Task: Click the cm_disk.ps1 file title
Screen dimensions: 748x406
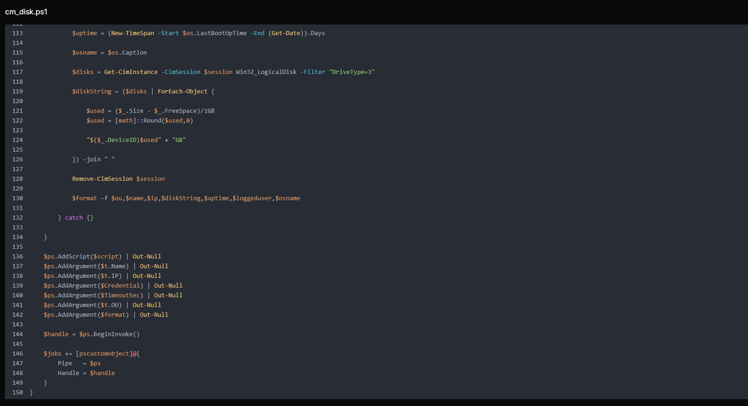Action: 26,12
